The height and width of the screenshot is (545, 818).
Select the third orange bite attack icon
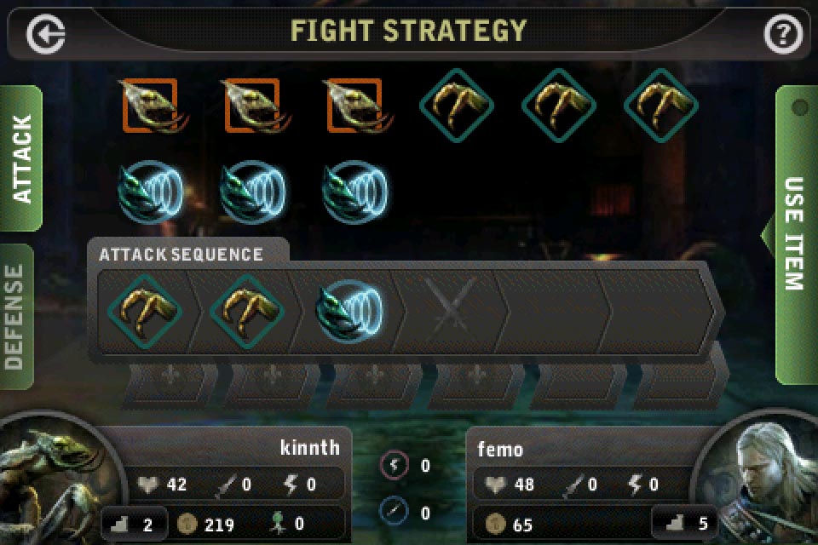pyautogui.click(x=356, y=106)
